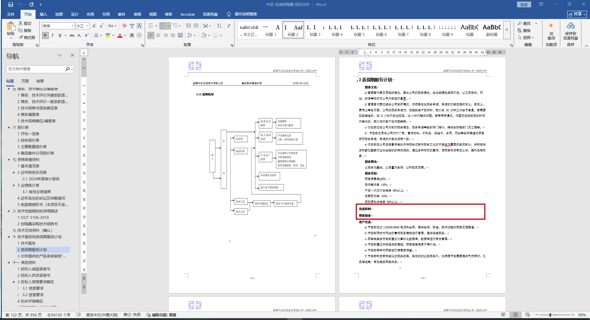The image size is (590, 320).
Task: Click the sort A-Z icon
Action: coord(219,26)
